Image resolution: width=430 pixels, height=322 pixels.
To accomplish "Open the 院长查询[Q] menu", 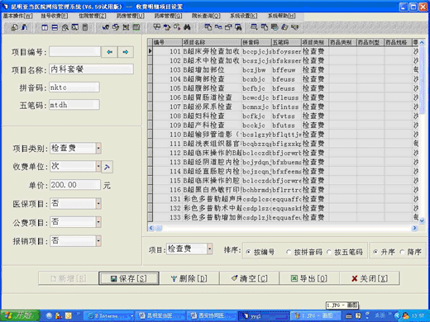I will (x=206, y=16).
